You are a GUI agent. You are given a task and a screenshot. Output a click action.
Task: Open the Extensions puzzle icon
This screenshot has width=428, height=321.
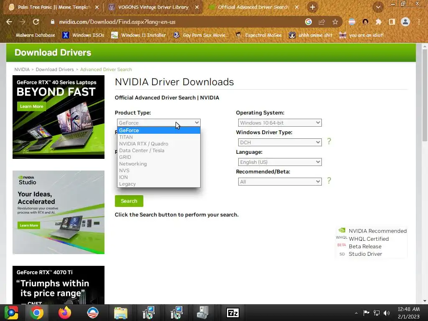(378, 22)
